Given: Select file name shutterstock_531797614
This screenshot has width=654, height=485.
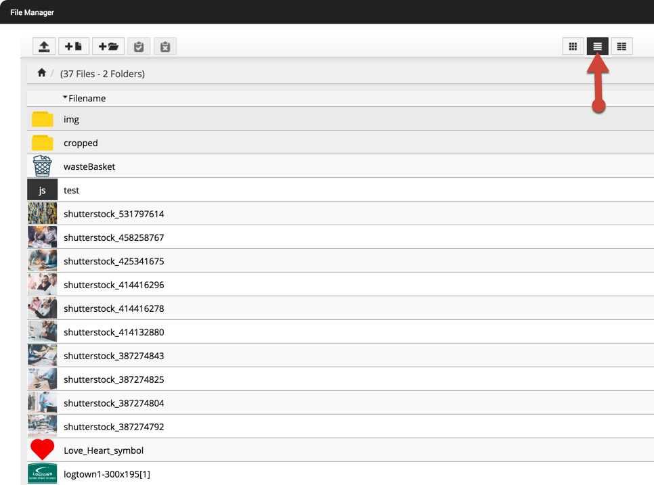Looking at the screenshot, I should point(114,214).
